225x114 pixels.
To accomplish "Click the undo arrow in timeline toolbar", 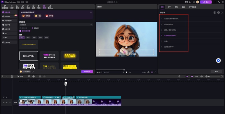I will (3, 77).
